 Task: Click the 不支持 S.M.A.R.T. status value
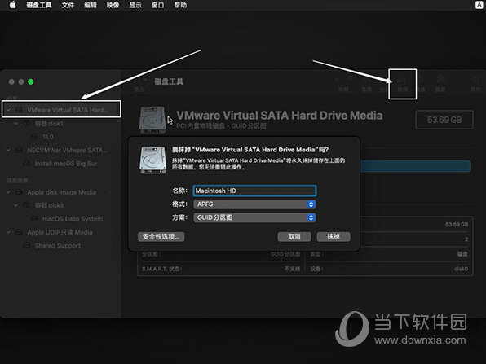click(292, 269)
